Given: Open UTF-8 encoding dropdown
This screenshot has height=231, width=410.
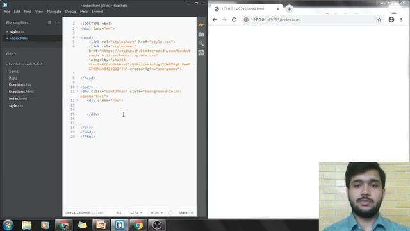Looking at the screenshot, I should pyautogui.click(x=136, y=213).
